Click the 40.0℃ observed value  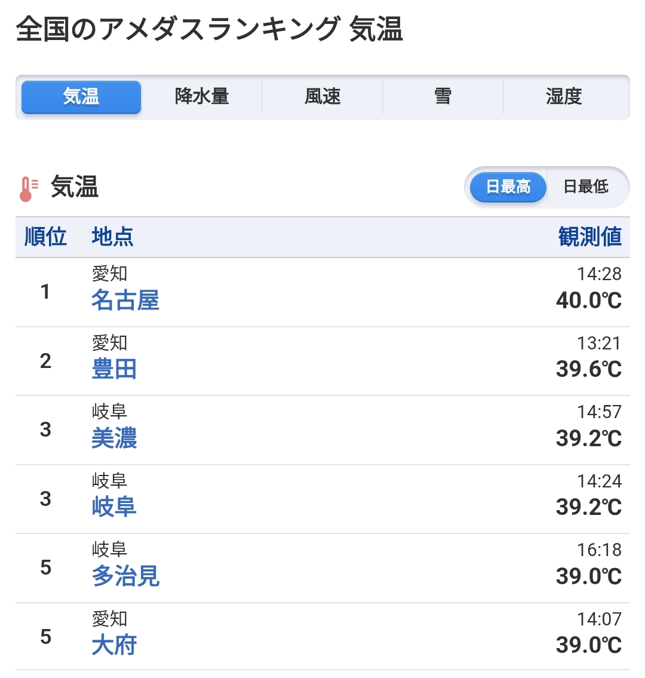588,300
